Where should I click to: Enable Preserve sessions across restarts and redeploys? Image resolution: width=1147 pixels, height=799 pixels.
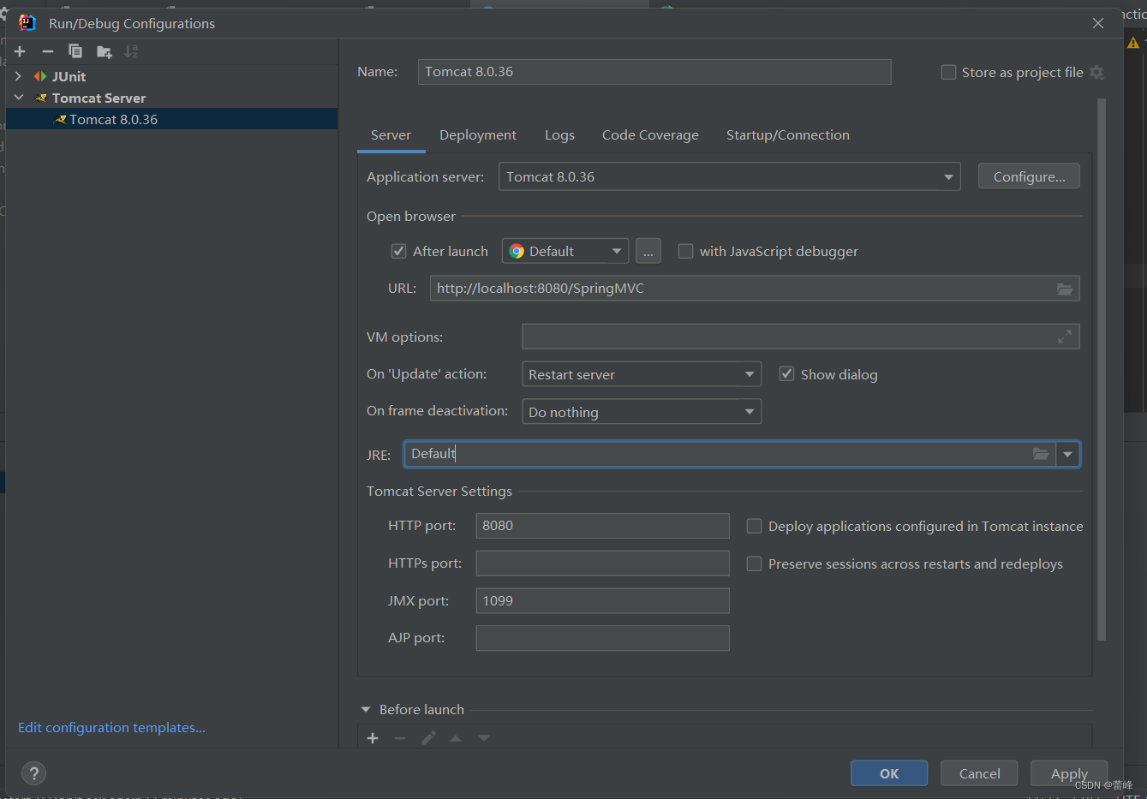(754, 563)
